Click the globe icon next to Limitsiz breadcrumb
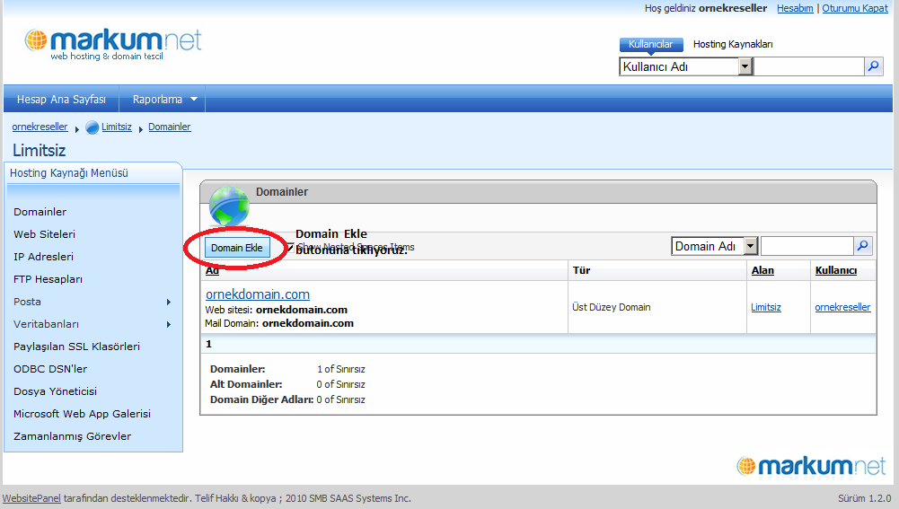This screenshot has height=509, width=899. coord(93,127)
